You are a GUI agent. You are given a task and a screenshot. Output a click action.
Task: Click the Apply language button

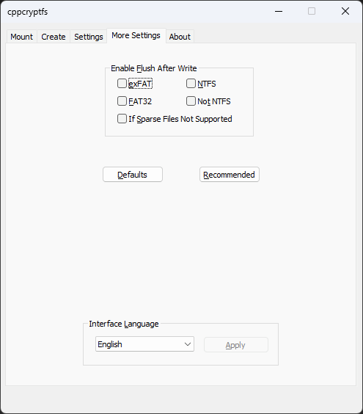click(236, 344)
